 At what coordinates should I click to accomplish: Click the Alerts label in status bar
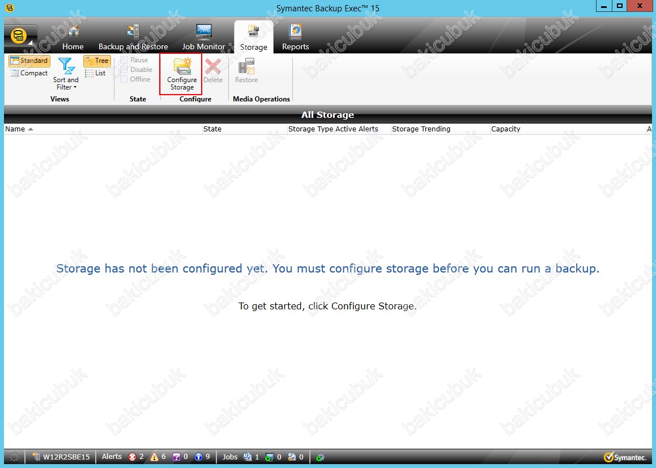pyautogui.click(x=112, y=457)
